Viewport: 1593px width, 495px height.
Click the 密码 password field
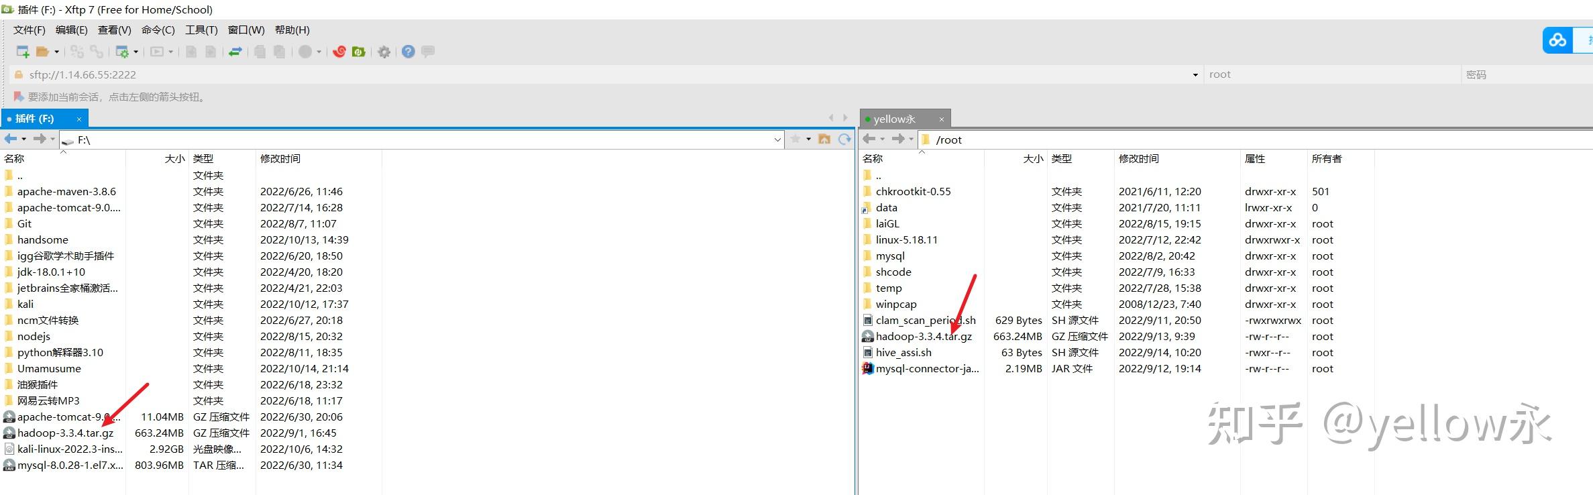coord(1527,74)
